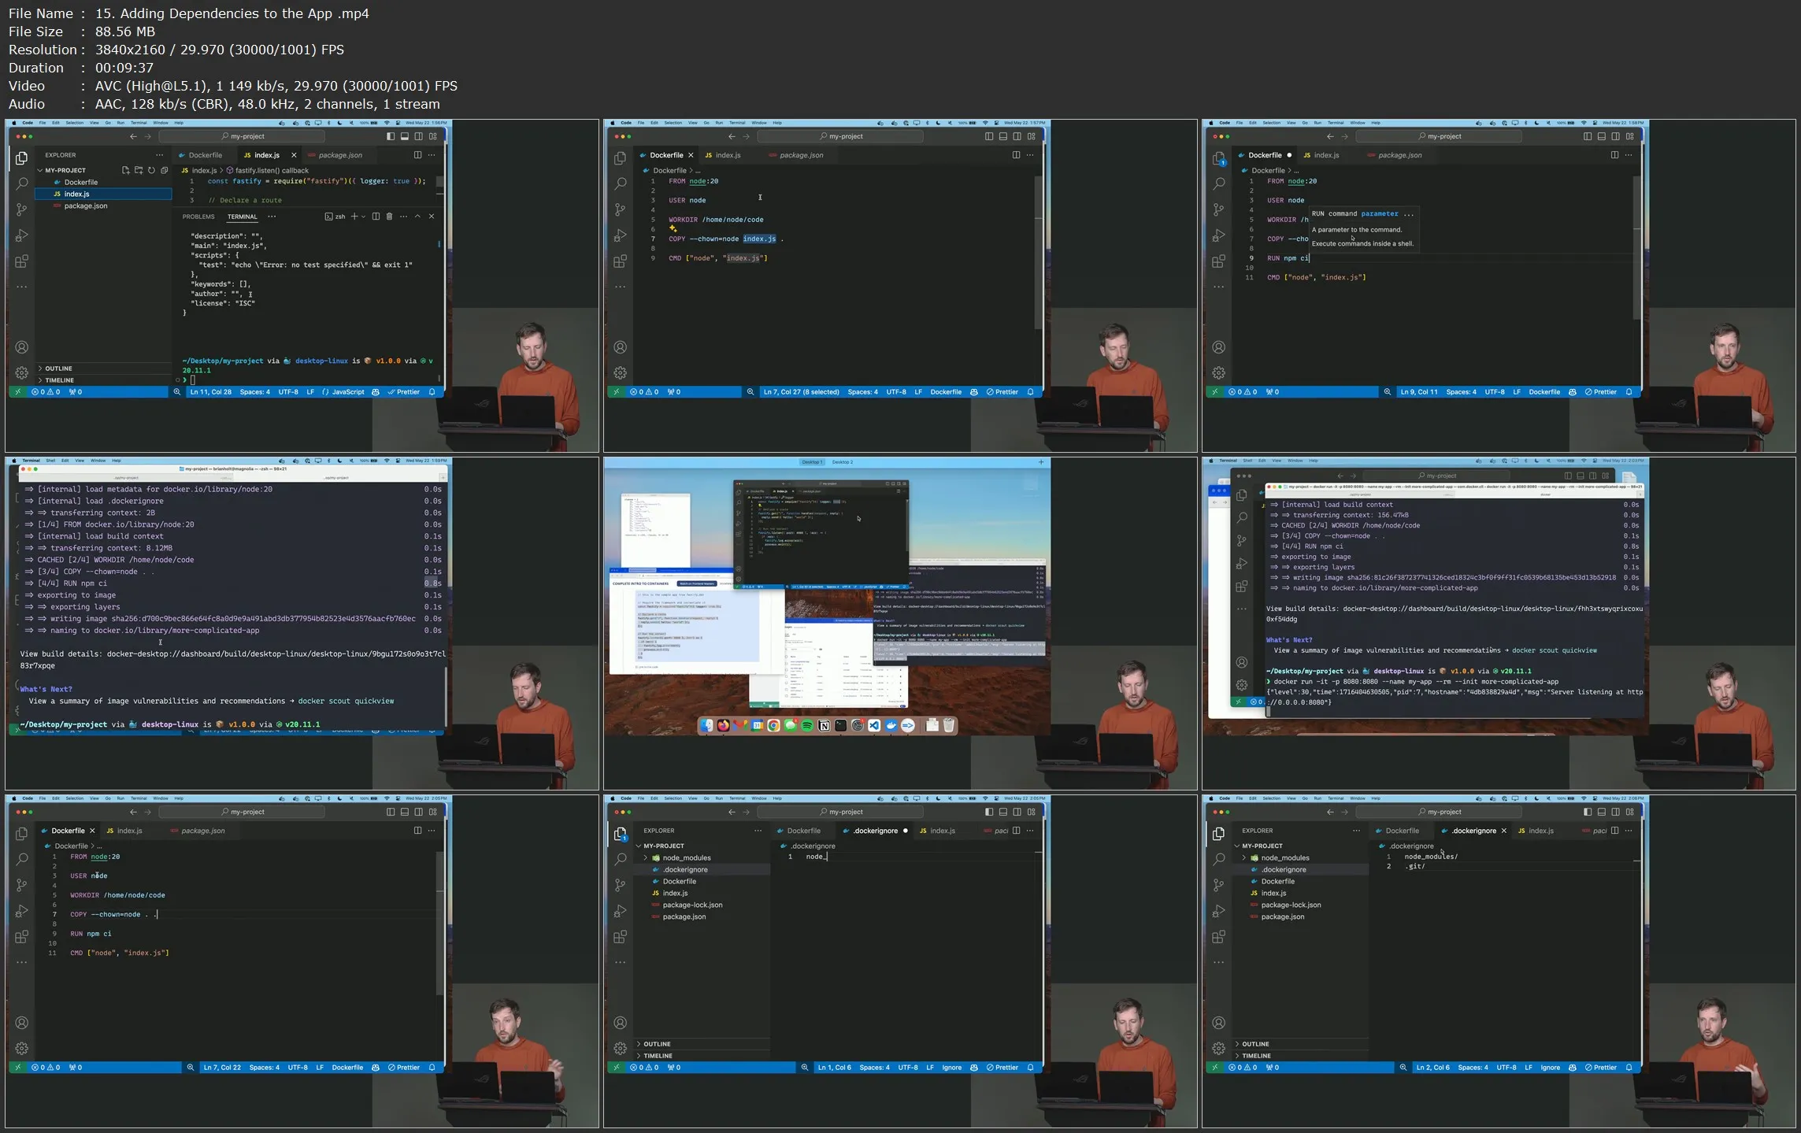This screenshot has height=1133, width=1801.
Task: Toggle Secondary Side Bar in first thumbnail's title bar
Action: (x=419, y=136)
